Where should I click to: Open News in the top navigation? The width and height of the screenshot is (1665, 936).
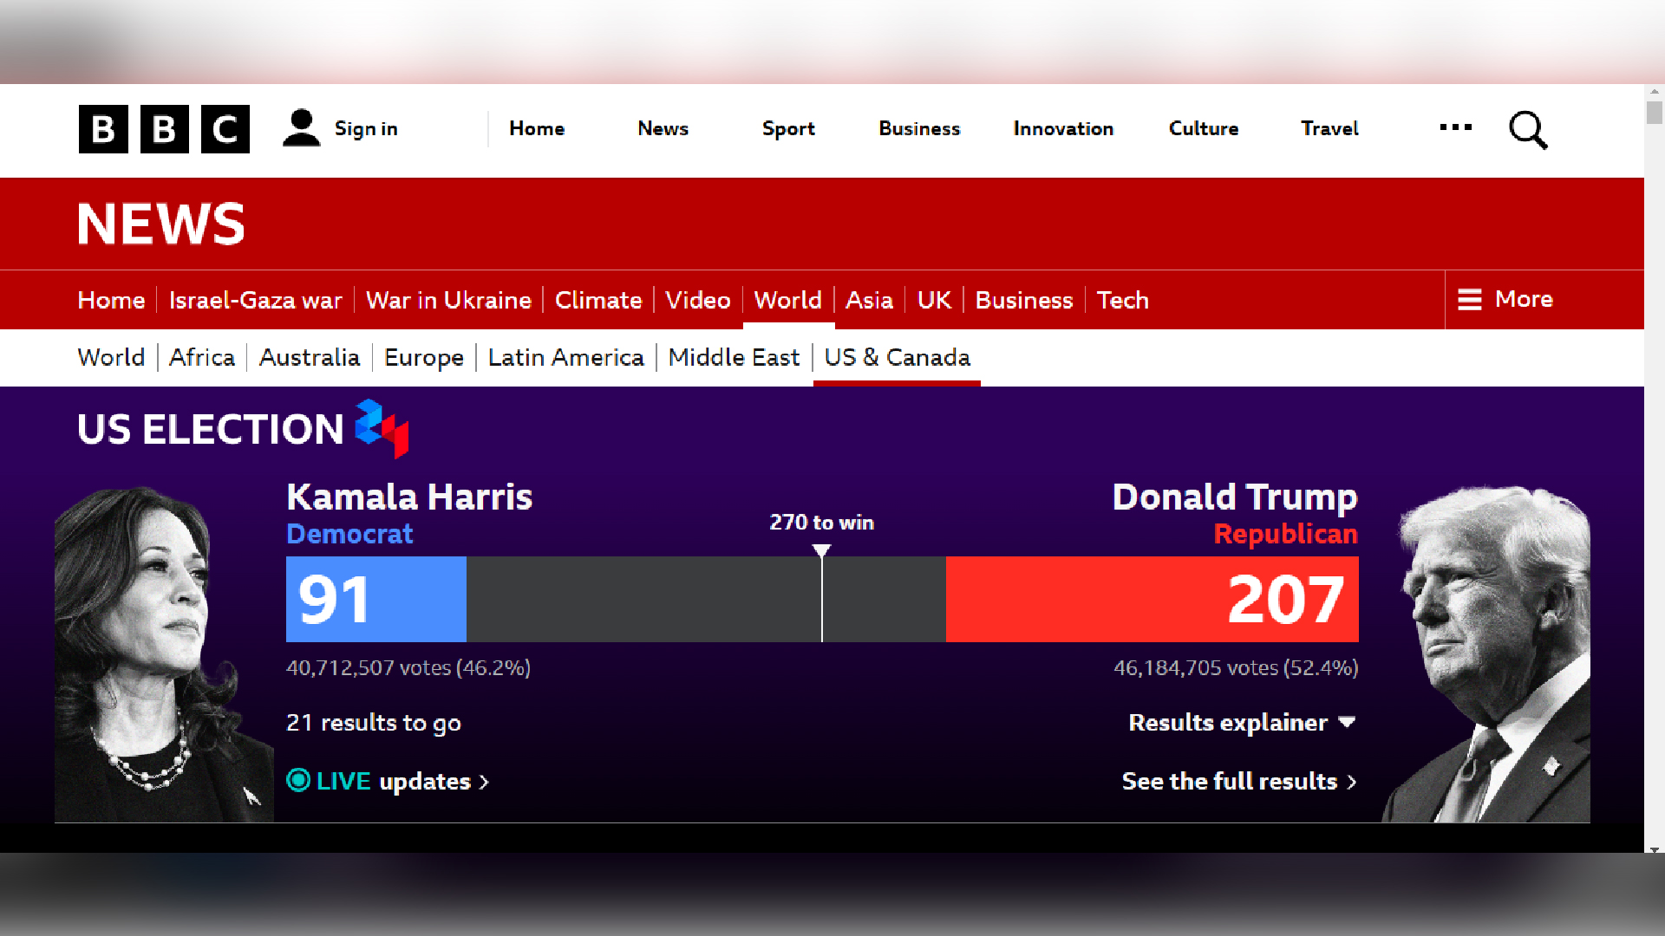(x=663, y=129)
